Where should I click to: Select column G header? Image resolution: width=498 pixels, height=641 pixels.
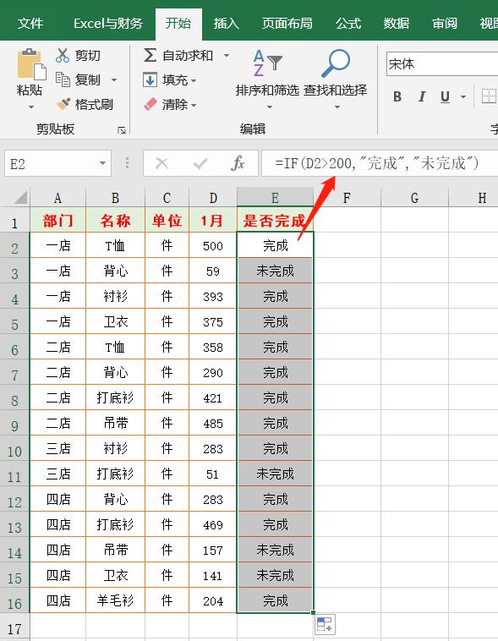414,198
